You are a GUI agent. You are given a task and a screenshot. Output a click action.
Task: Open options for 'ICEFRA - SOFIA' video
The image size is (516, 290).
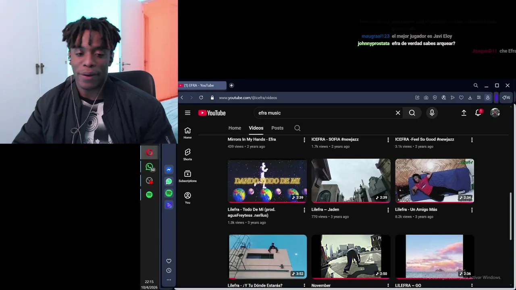[x=388, y=140]
